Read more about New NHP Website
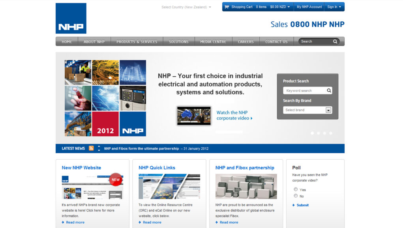This screenshot has width=403, height=228. [75, 222]
